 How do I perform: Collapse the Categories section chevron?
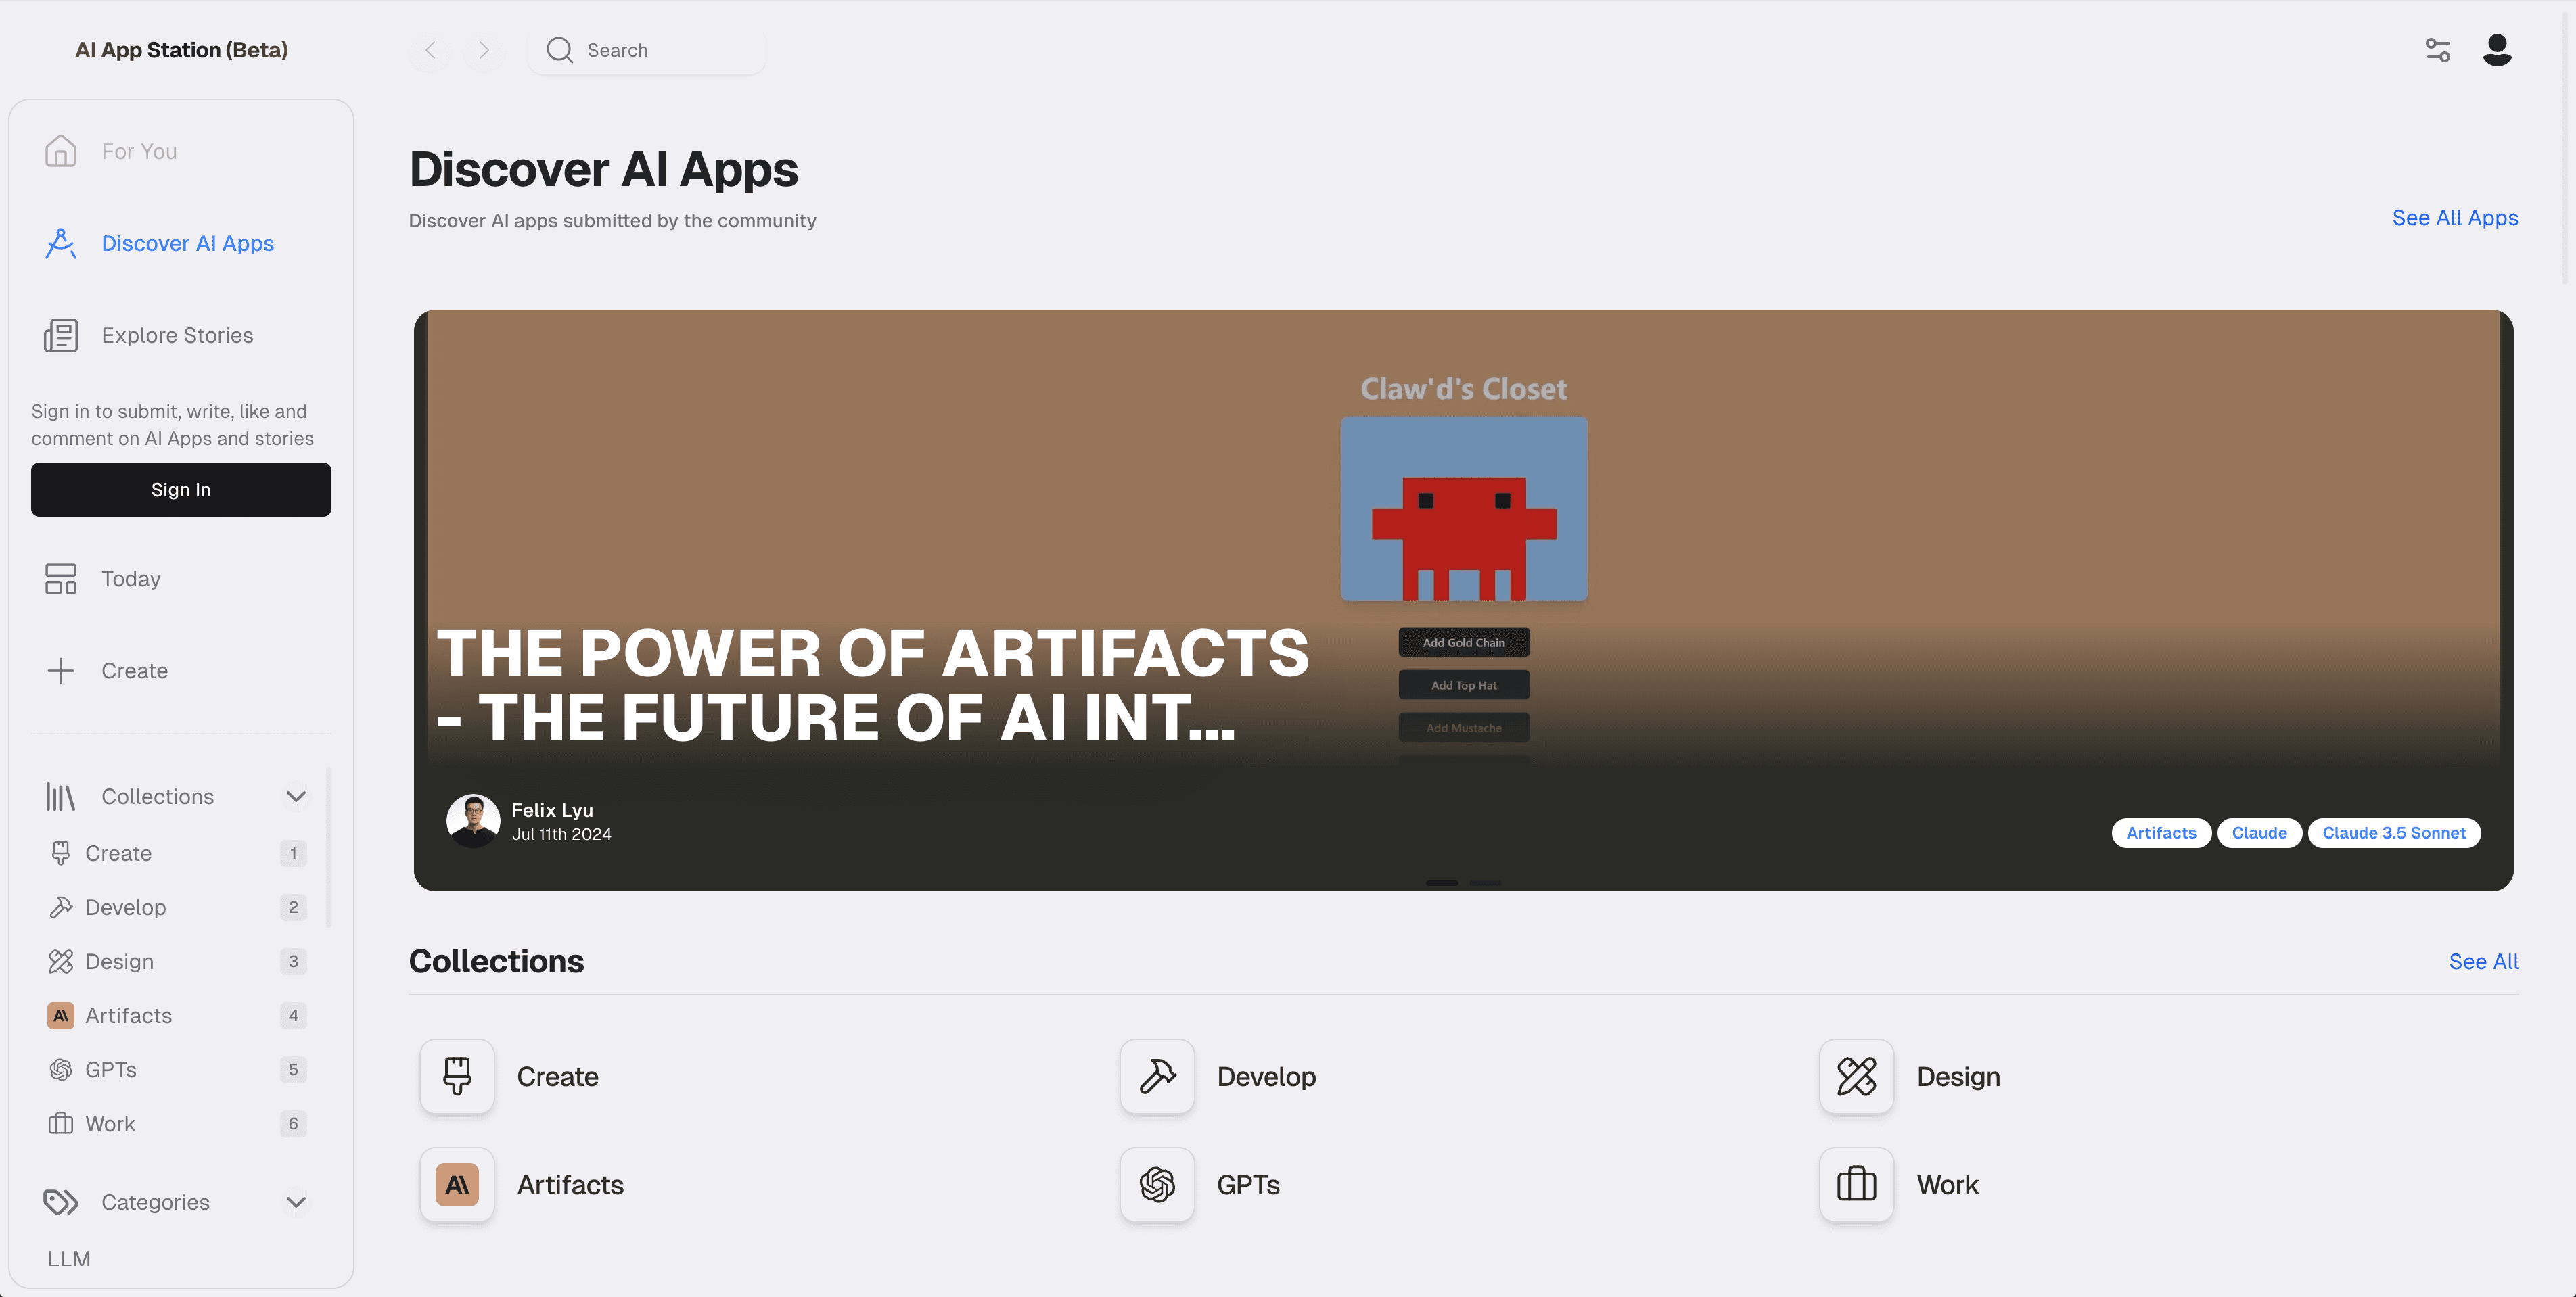(296, 1201)
